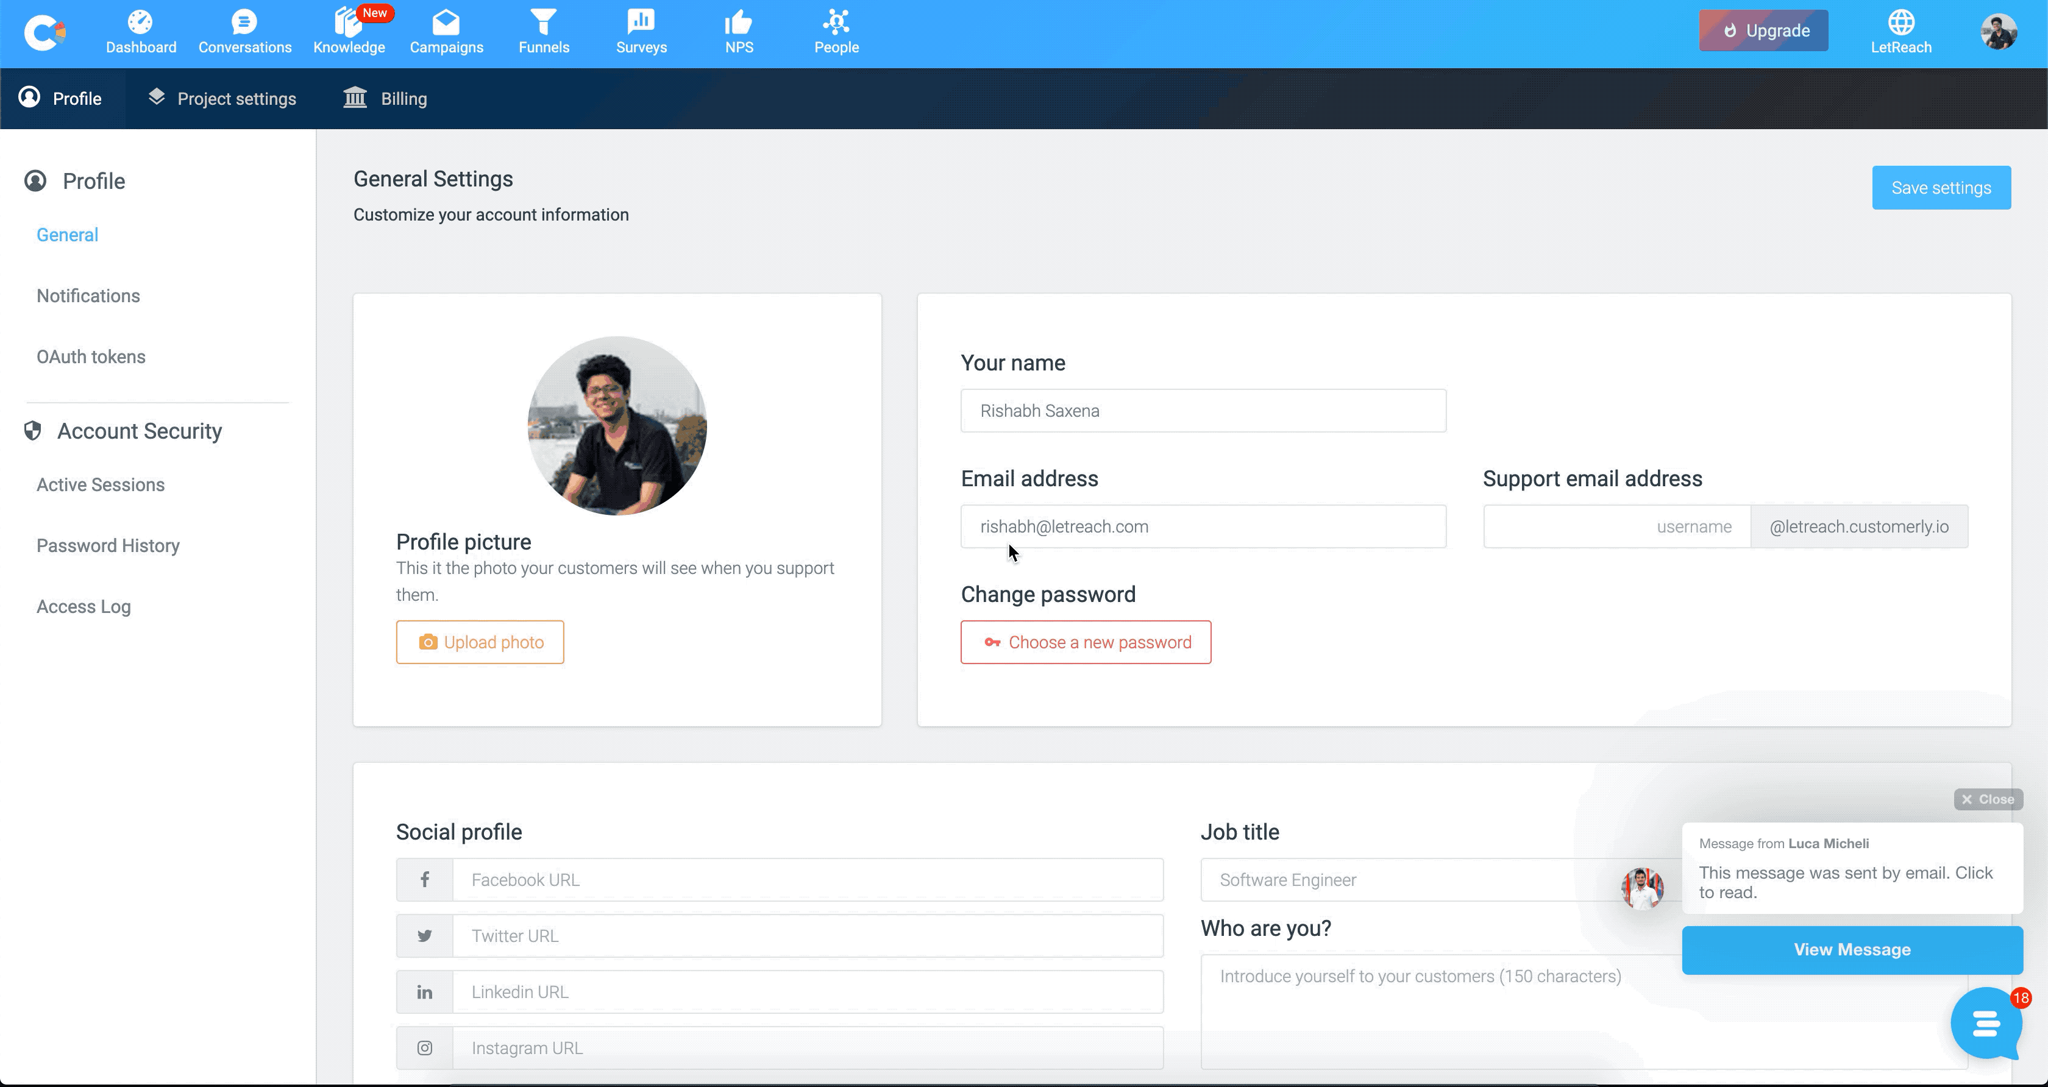Image resolution: width=2048 pixels, height=1087 pixels.
Task: Click the Save settings button
Action: click(1941, 188)
